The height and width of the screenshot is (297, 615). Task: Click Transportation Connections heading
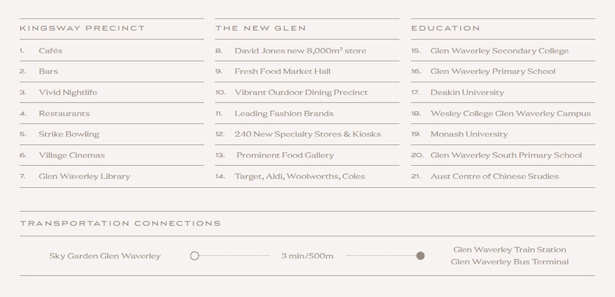click(x=121, y=223)
